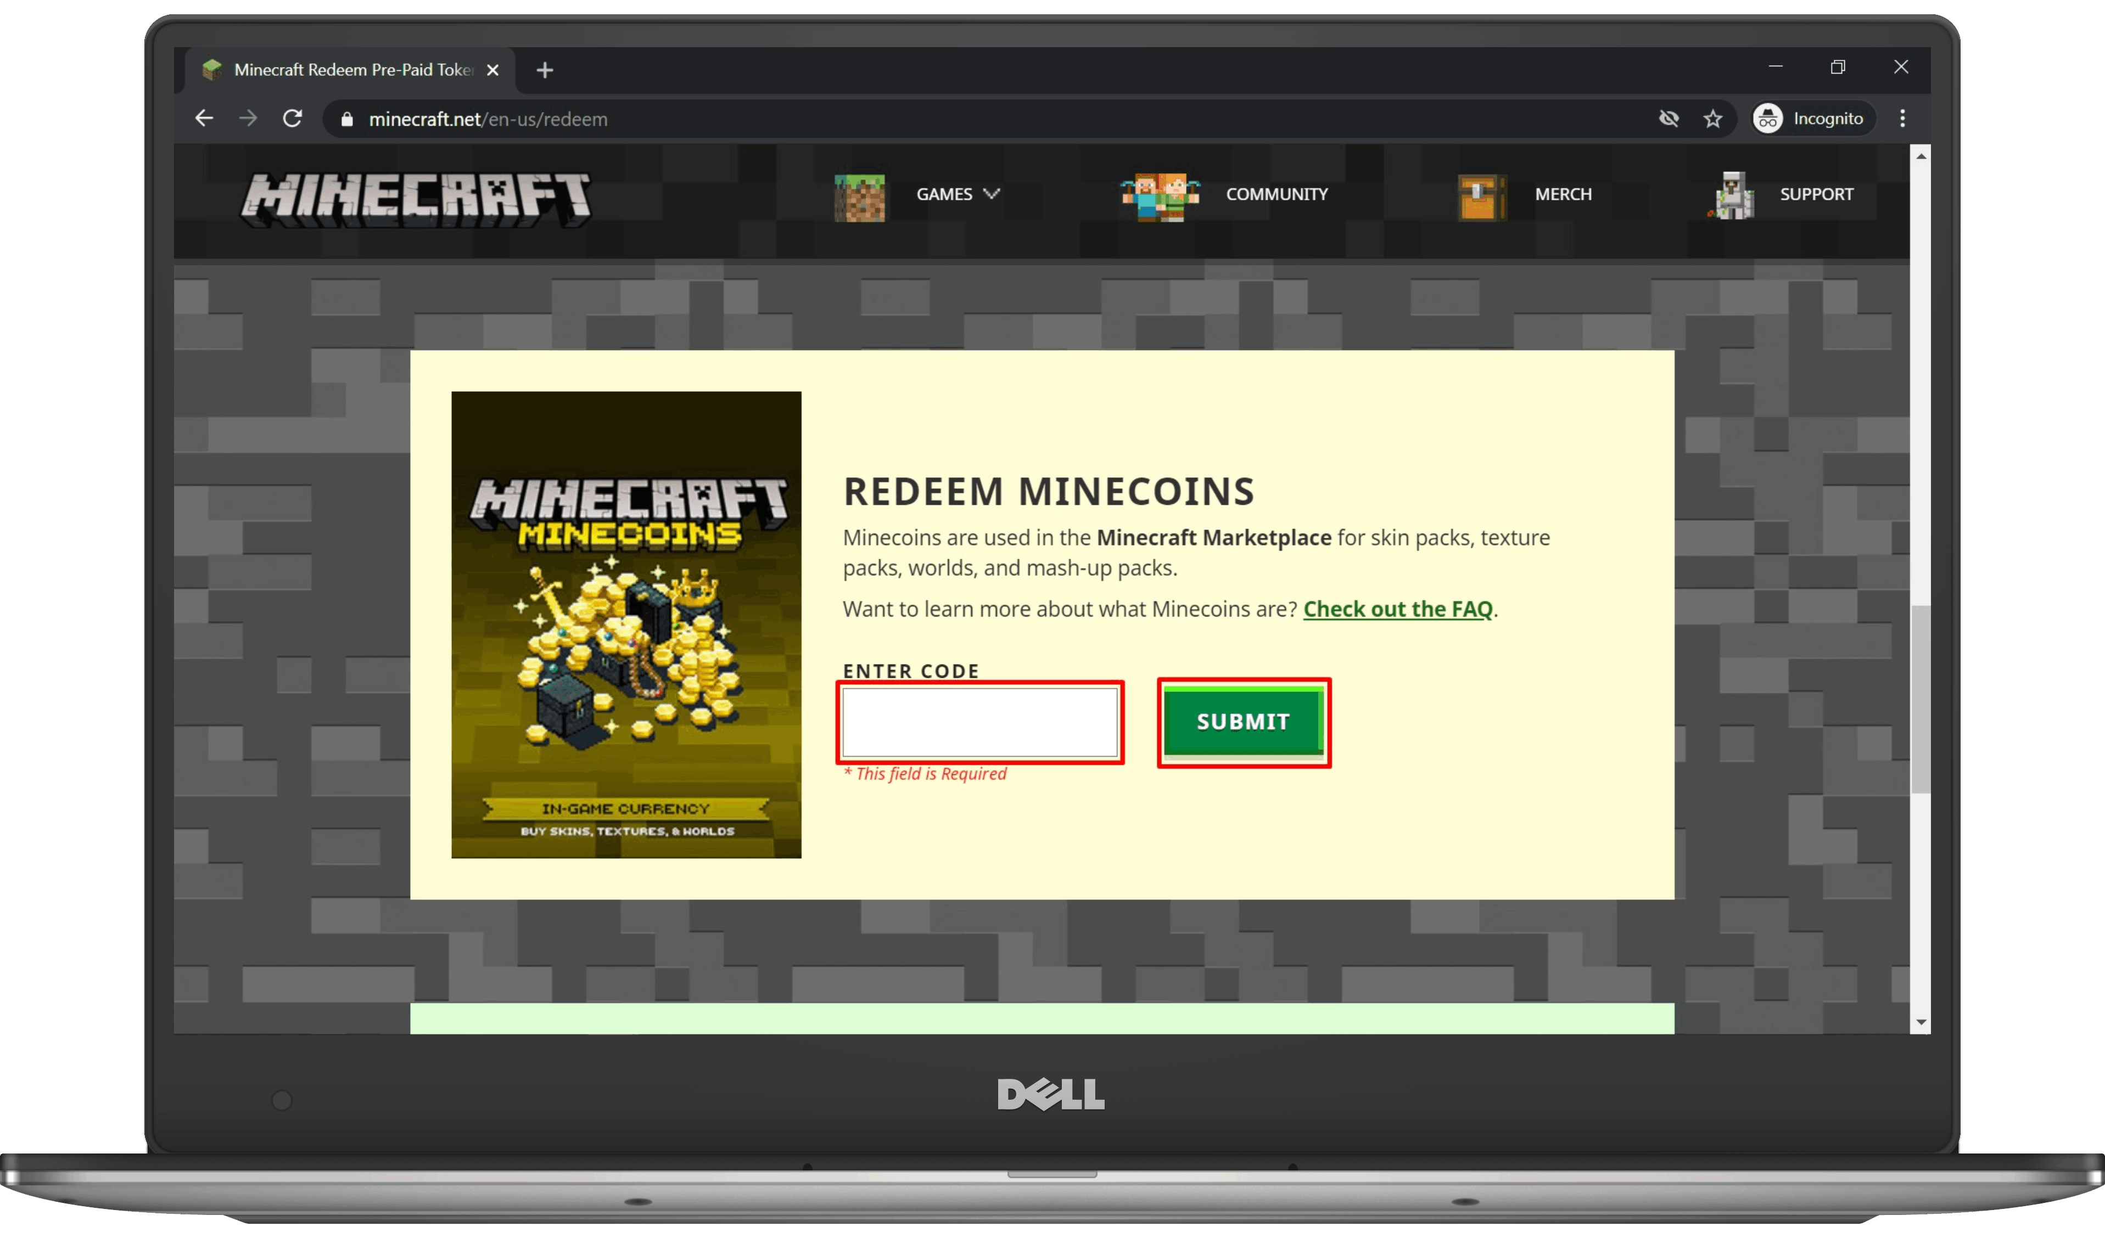2105x1238 pixels.
Task: Click the scrollbar down arrow
Action: click(1922, 1022)
